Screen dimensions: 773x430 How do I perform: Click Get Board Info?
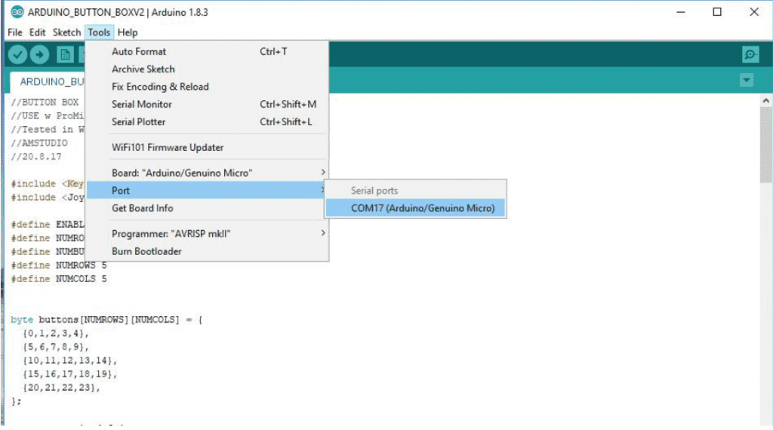click(x=142, y=208)
